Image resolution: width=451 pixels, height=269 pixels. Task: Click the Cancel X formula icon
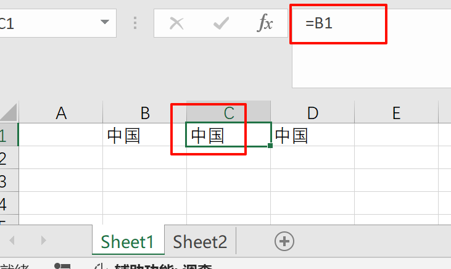point(176,24)
